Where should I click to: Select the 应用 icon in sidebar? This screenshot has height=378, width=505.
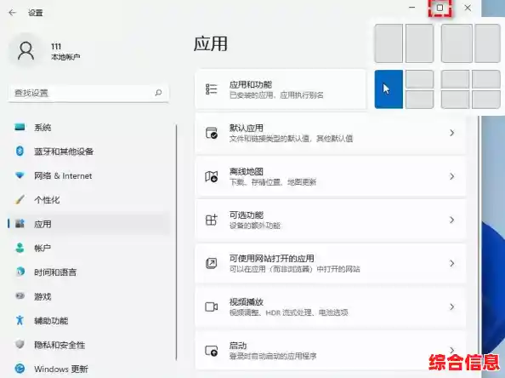tap(20, 224)
